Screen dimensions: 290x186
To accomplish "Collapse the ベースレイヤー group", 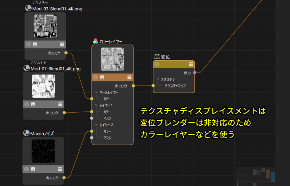I will click(96, 92).
